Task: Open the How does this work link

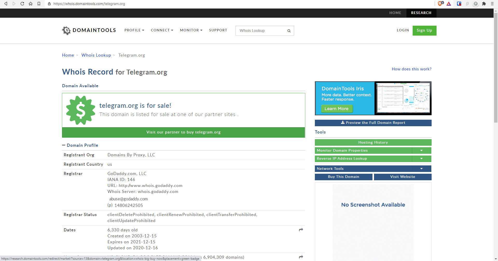Action: (412, 69)
